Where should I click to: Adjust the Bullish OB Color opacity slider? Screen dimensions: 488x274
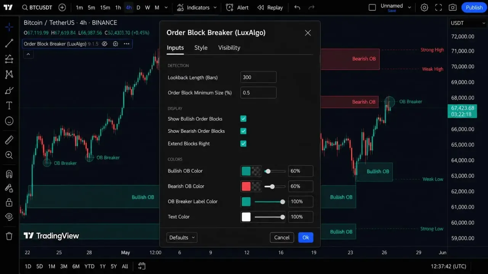(275, 171)
